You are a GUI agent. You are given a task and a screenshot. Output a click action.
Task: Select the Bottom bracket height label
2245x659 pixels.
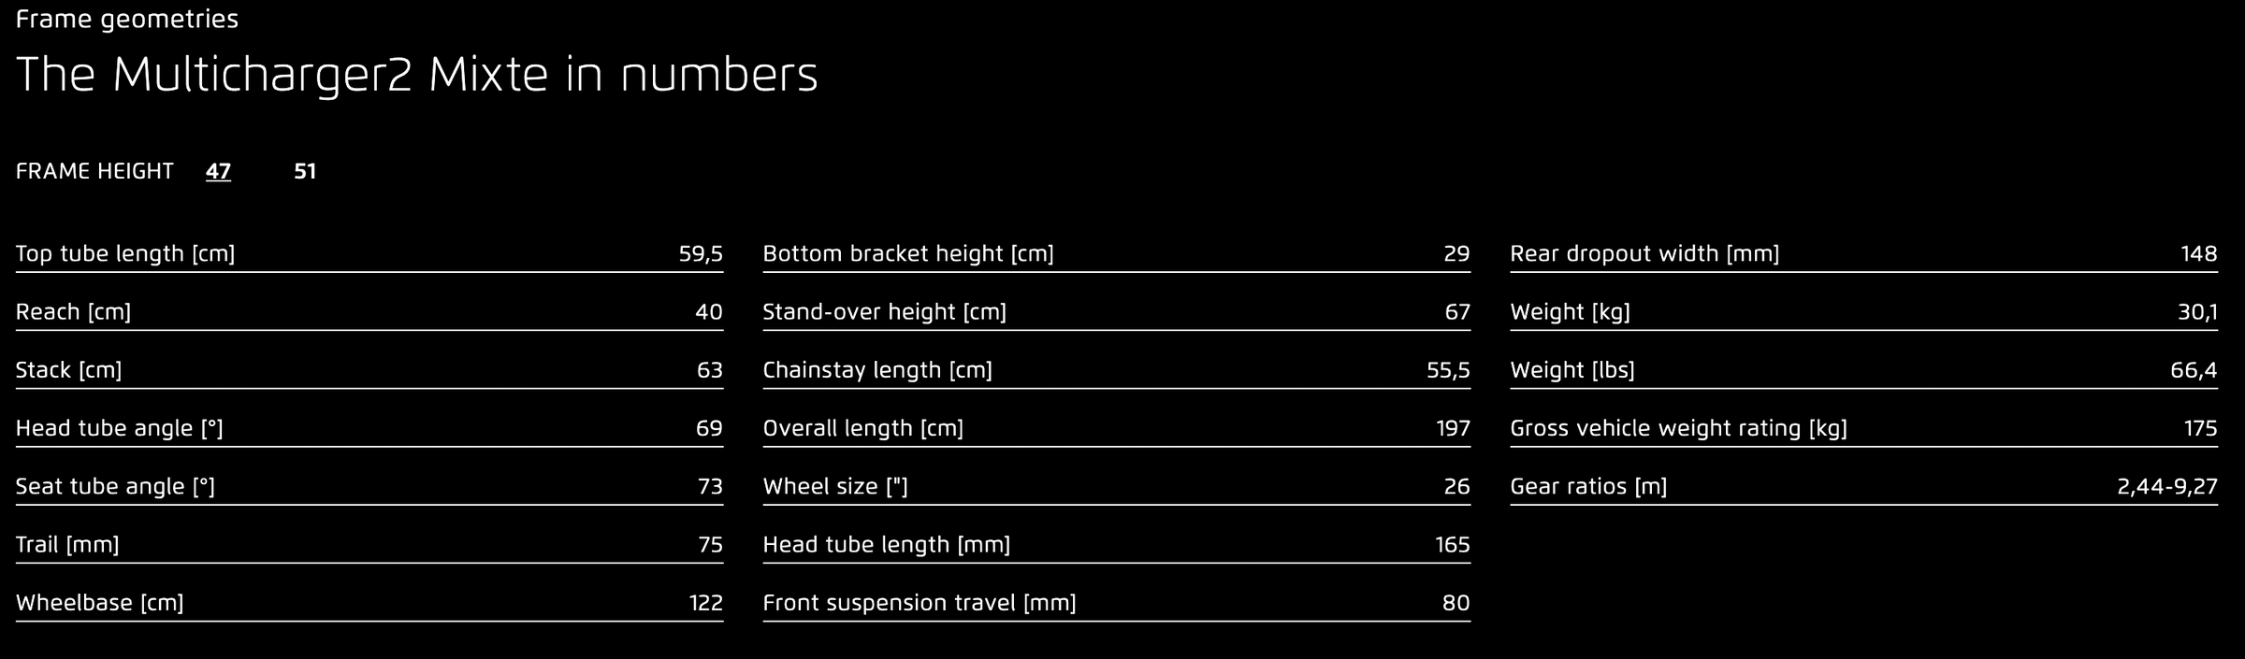(x=908, y=253)
